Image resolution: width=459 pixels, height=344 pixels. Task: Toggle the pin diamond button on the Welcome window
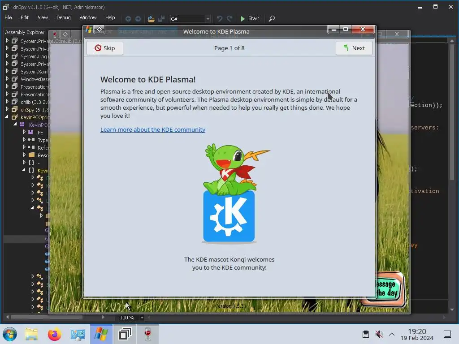click(99, 29)
